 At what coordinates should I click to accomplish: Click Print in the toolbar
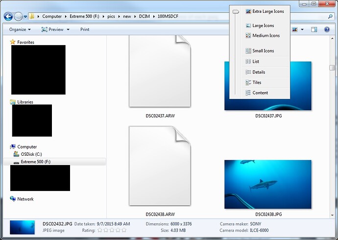tap(85, 29)
